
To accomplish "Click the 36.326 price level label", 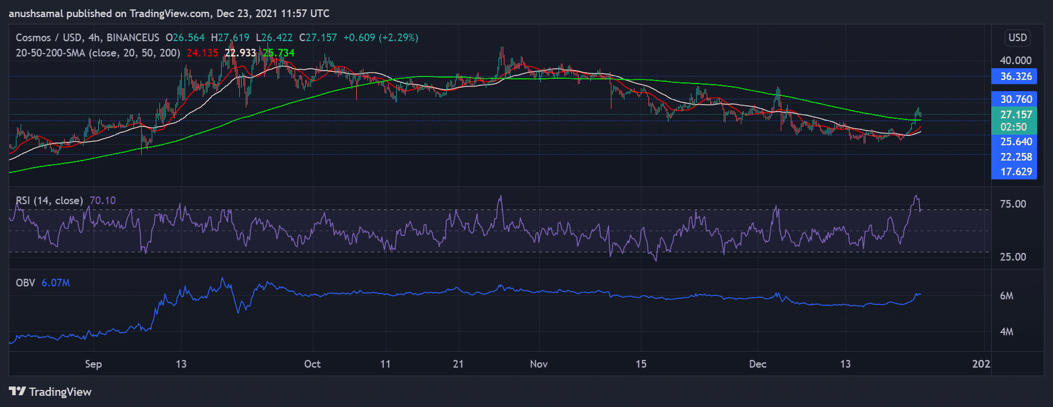I will pos(1014,76).
